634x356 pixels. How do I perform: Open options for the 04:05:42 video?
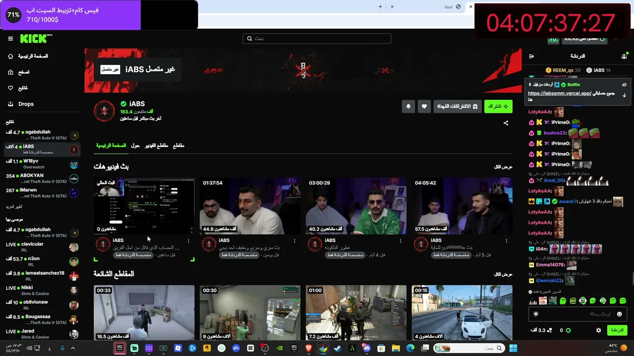(506, 241)
